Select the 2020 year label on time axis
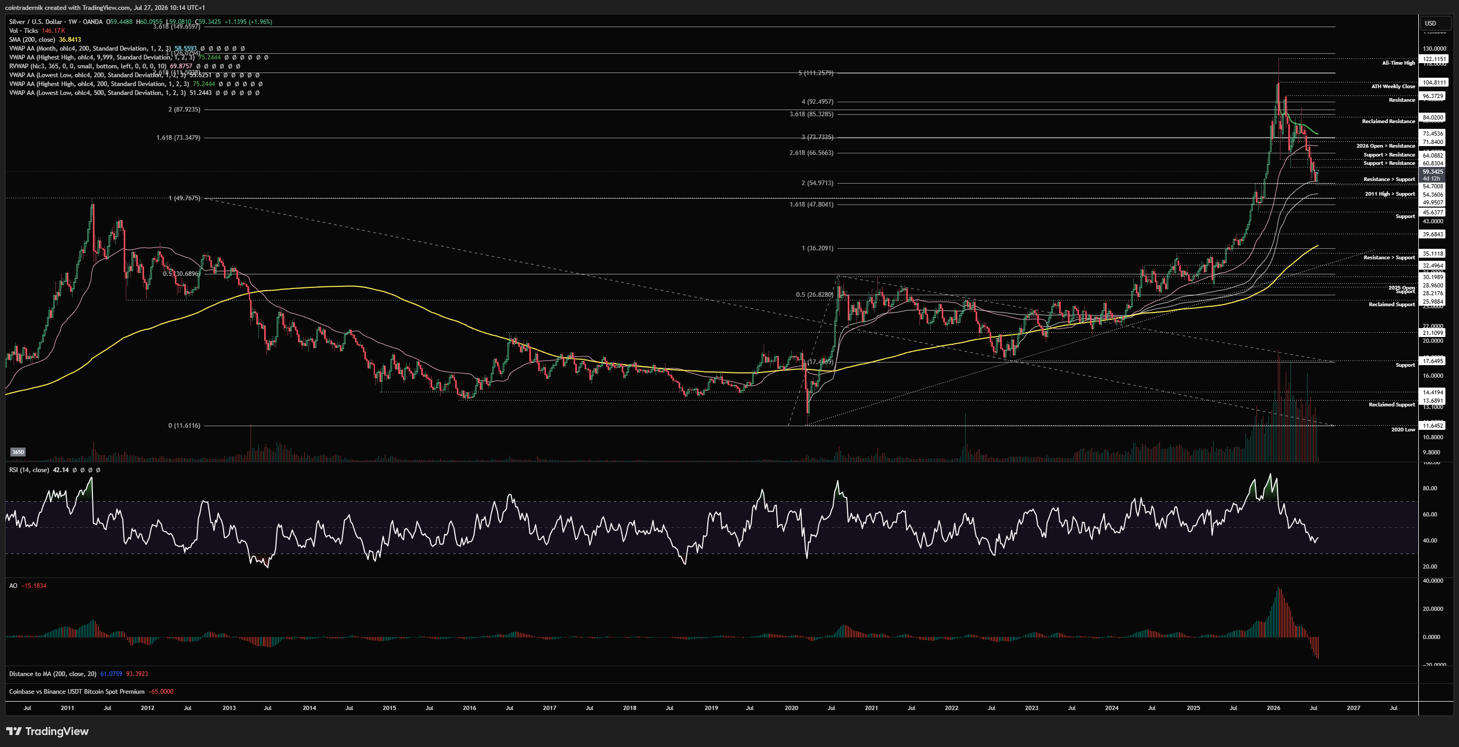Screen dimensions: 1459x747 [791, 708]
